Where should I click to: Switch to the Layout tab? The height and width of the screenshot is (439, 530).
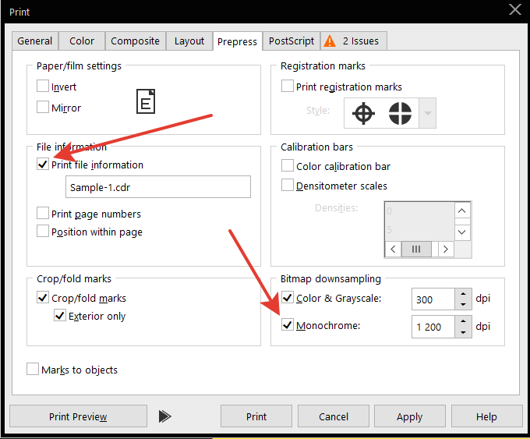189,41
